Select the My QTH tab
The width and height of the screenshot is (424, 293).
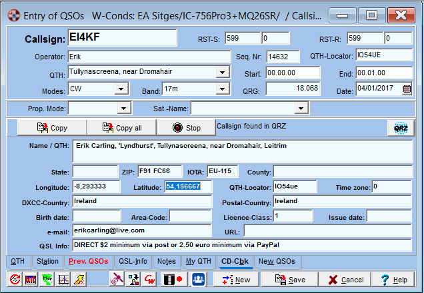click(199, 261)
